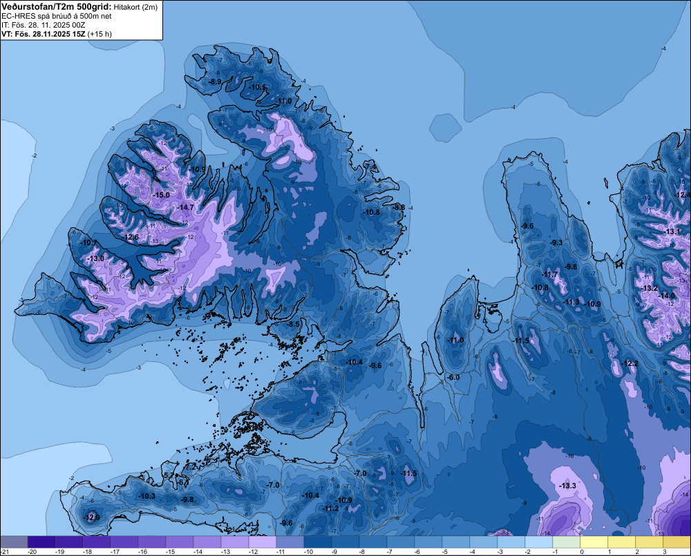This screenshot has height=556, width=691.
Task: Click the -5 label on the legend scale
Action: [x=444, y=552]
